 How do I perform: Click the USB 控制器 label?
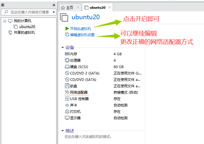click(79, 99)
